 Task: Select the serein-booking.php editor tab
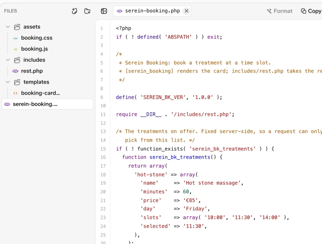[x=152, y=11]
